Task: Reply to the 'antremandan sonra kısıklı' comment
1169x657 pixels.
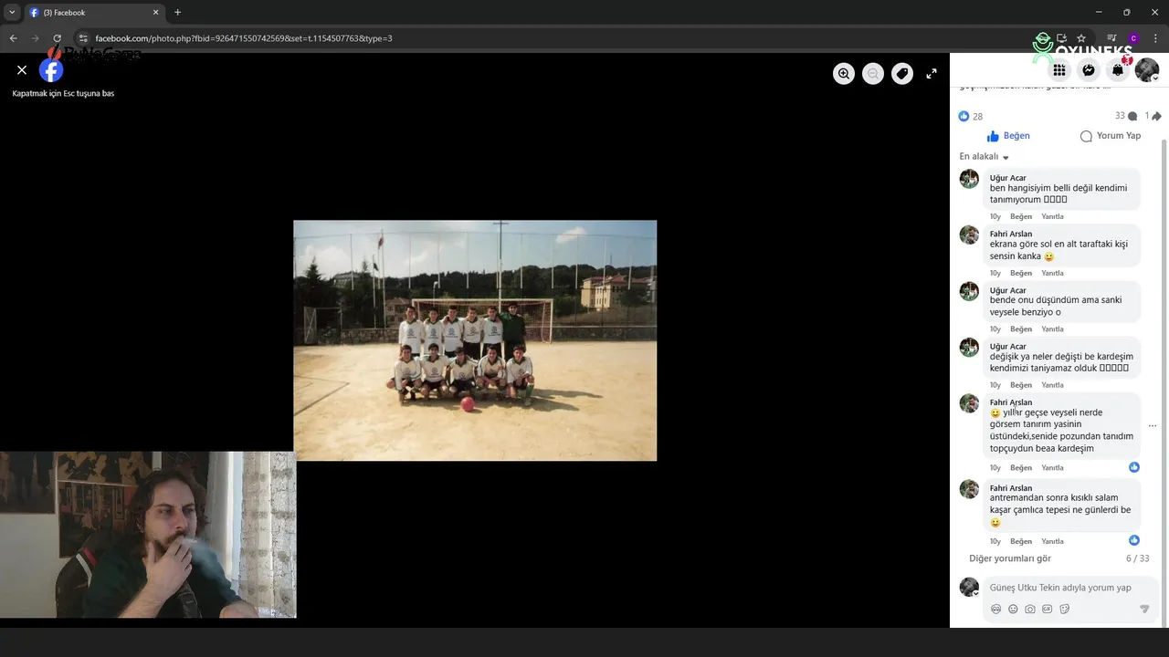Action: coord(1053,542)
